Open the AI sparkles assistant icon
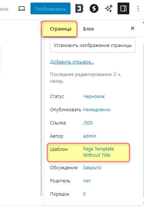 (109, 8)
